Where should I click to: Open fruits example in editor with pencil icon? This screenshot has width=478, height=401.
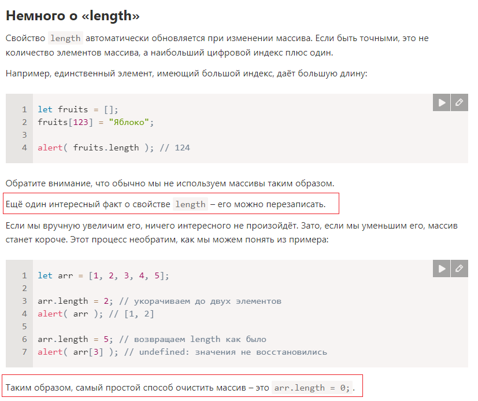tap(460, 102)
